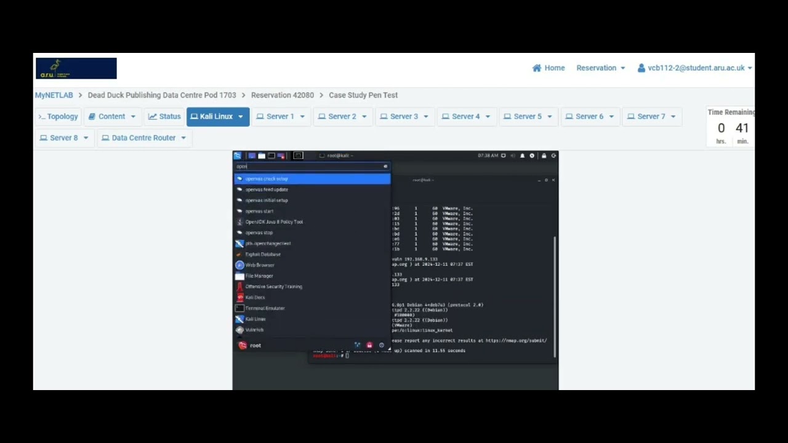Click the notification bell icon in Kali panel
This screenshot has width=788, height=443.
[x=522, y=156]
